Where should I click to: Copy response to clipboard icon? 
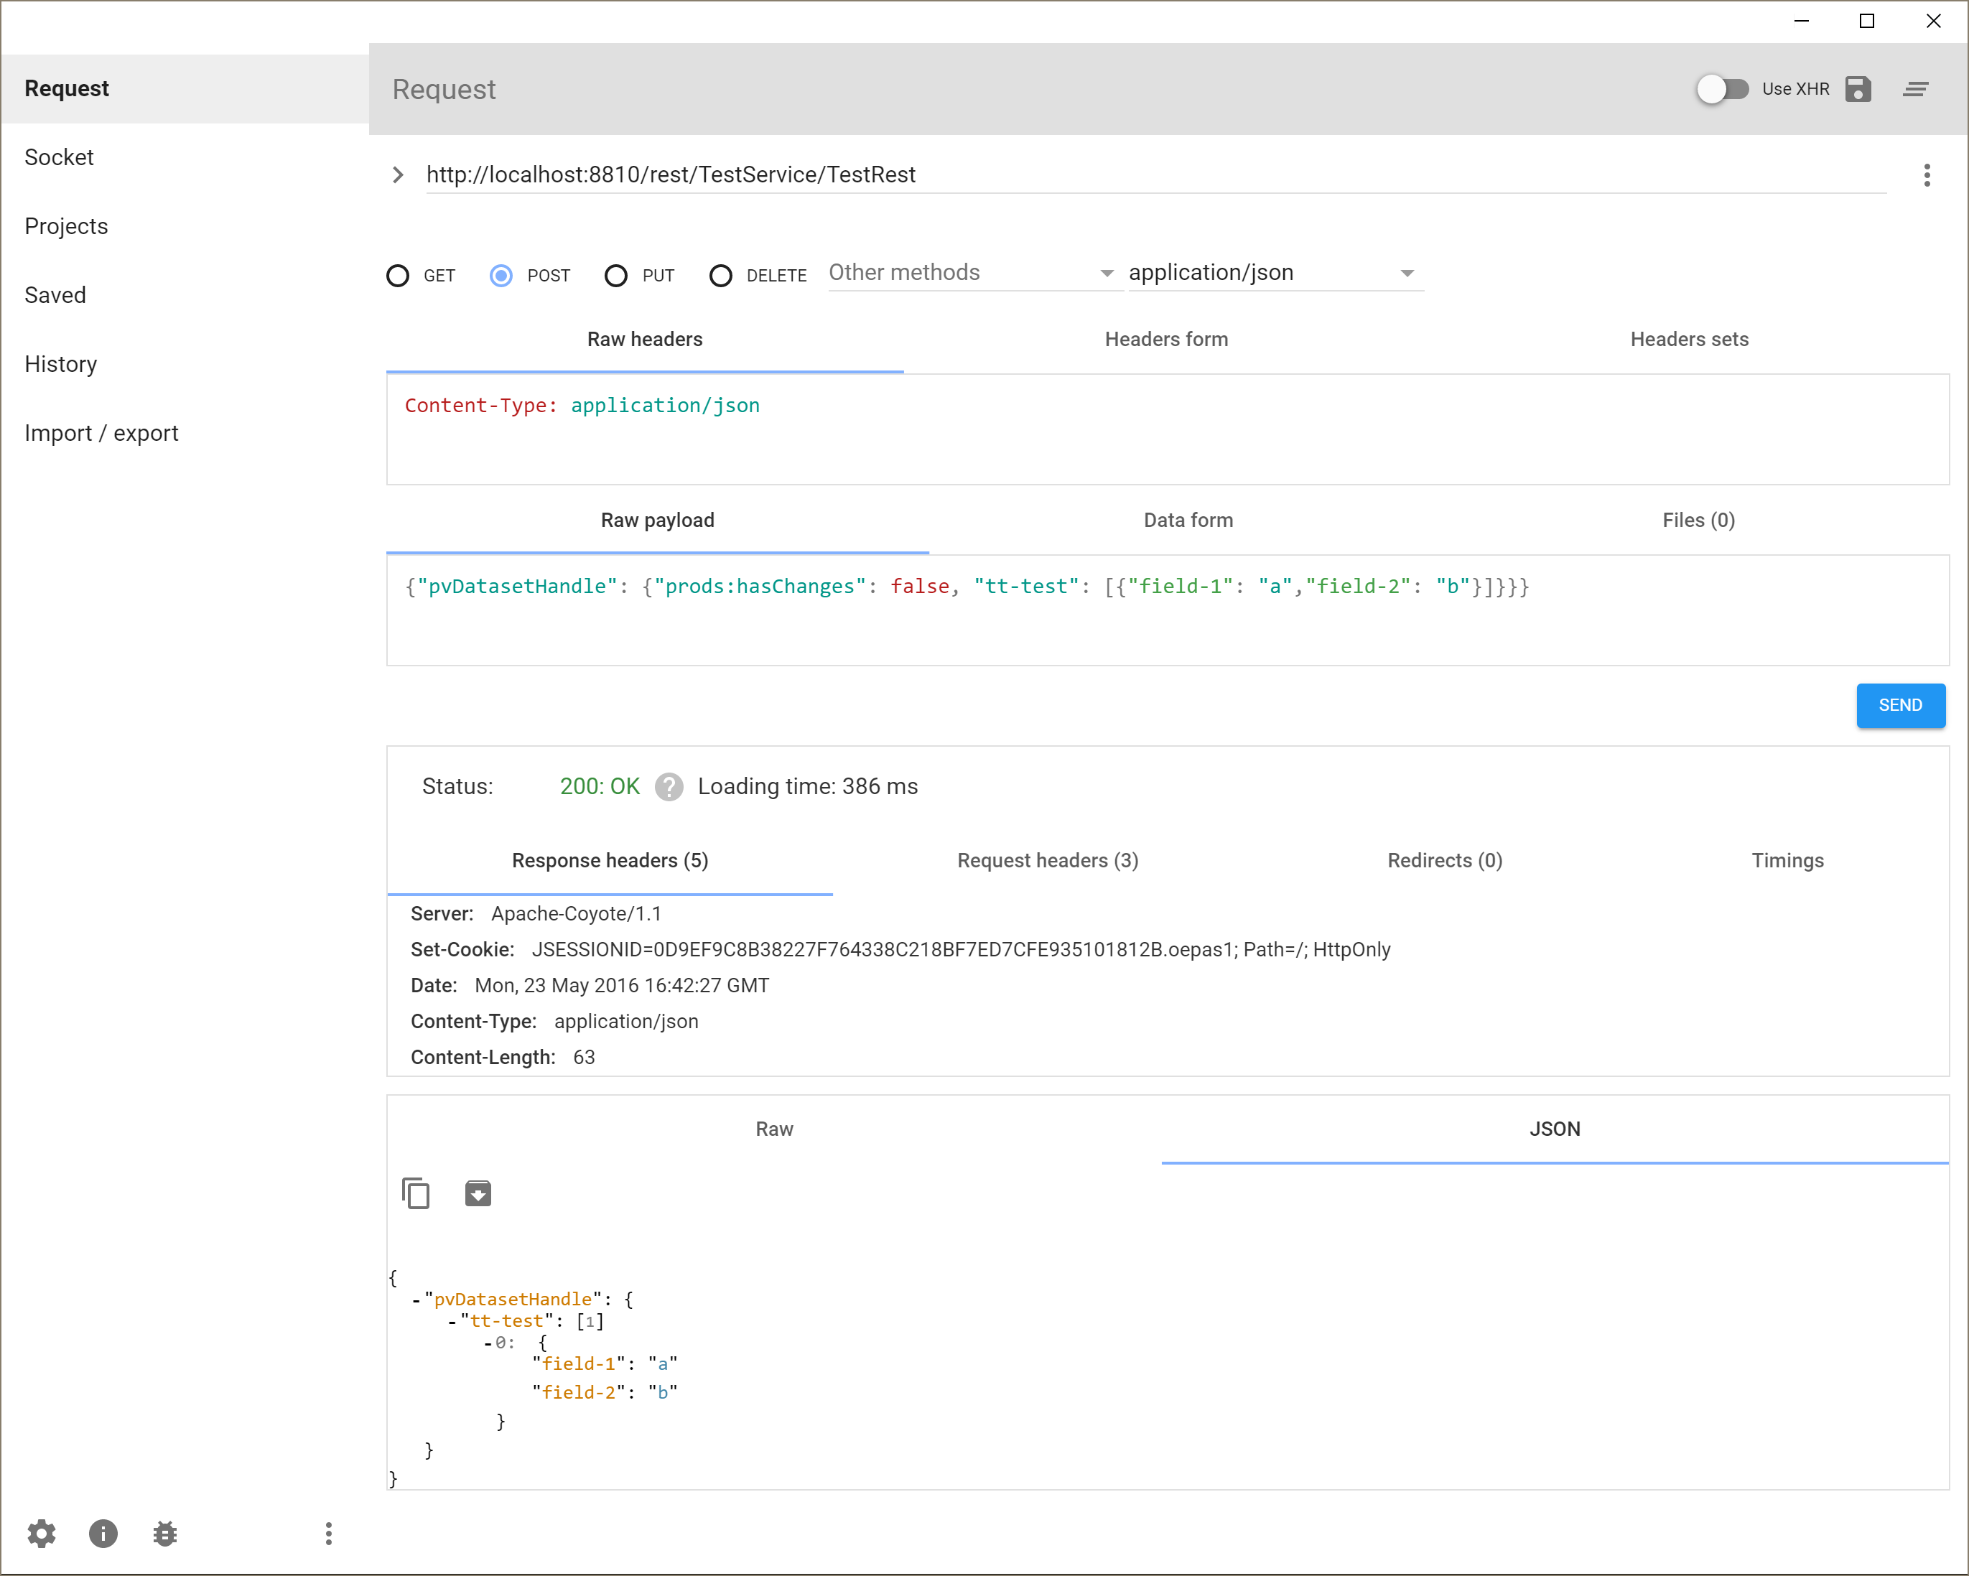[x=416, y=1193]
